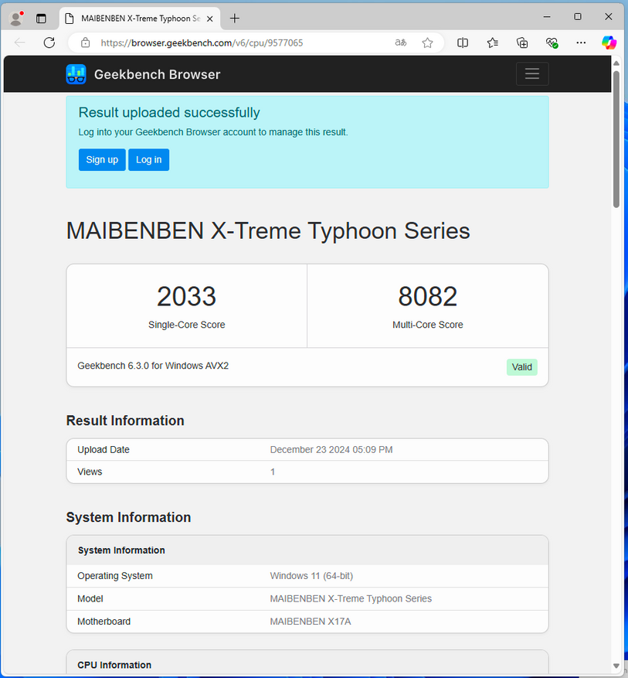Click 'Windows 11 (64-bit)' value

click(311, 576)
